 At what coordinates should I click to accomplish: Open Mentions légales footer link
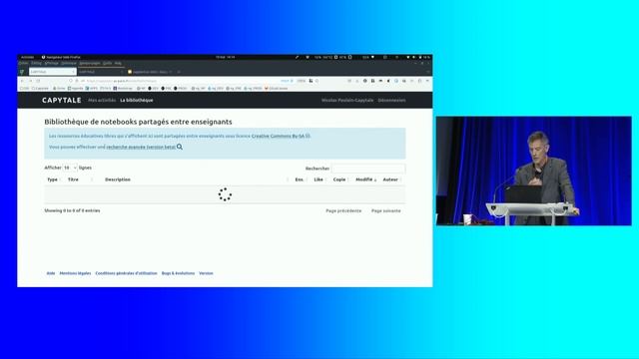coord(75,273)
